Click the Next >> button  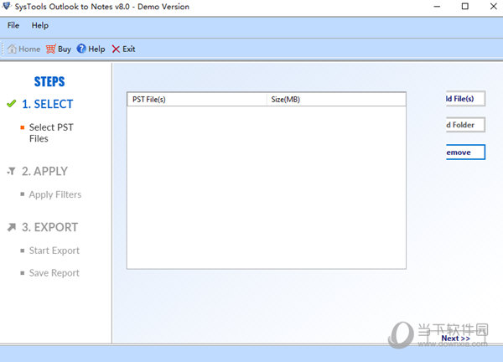click(455, 339)
